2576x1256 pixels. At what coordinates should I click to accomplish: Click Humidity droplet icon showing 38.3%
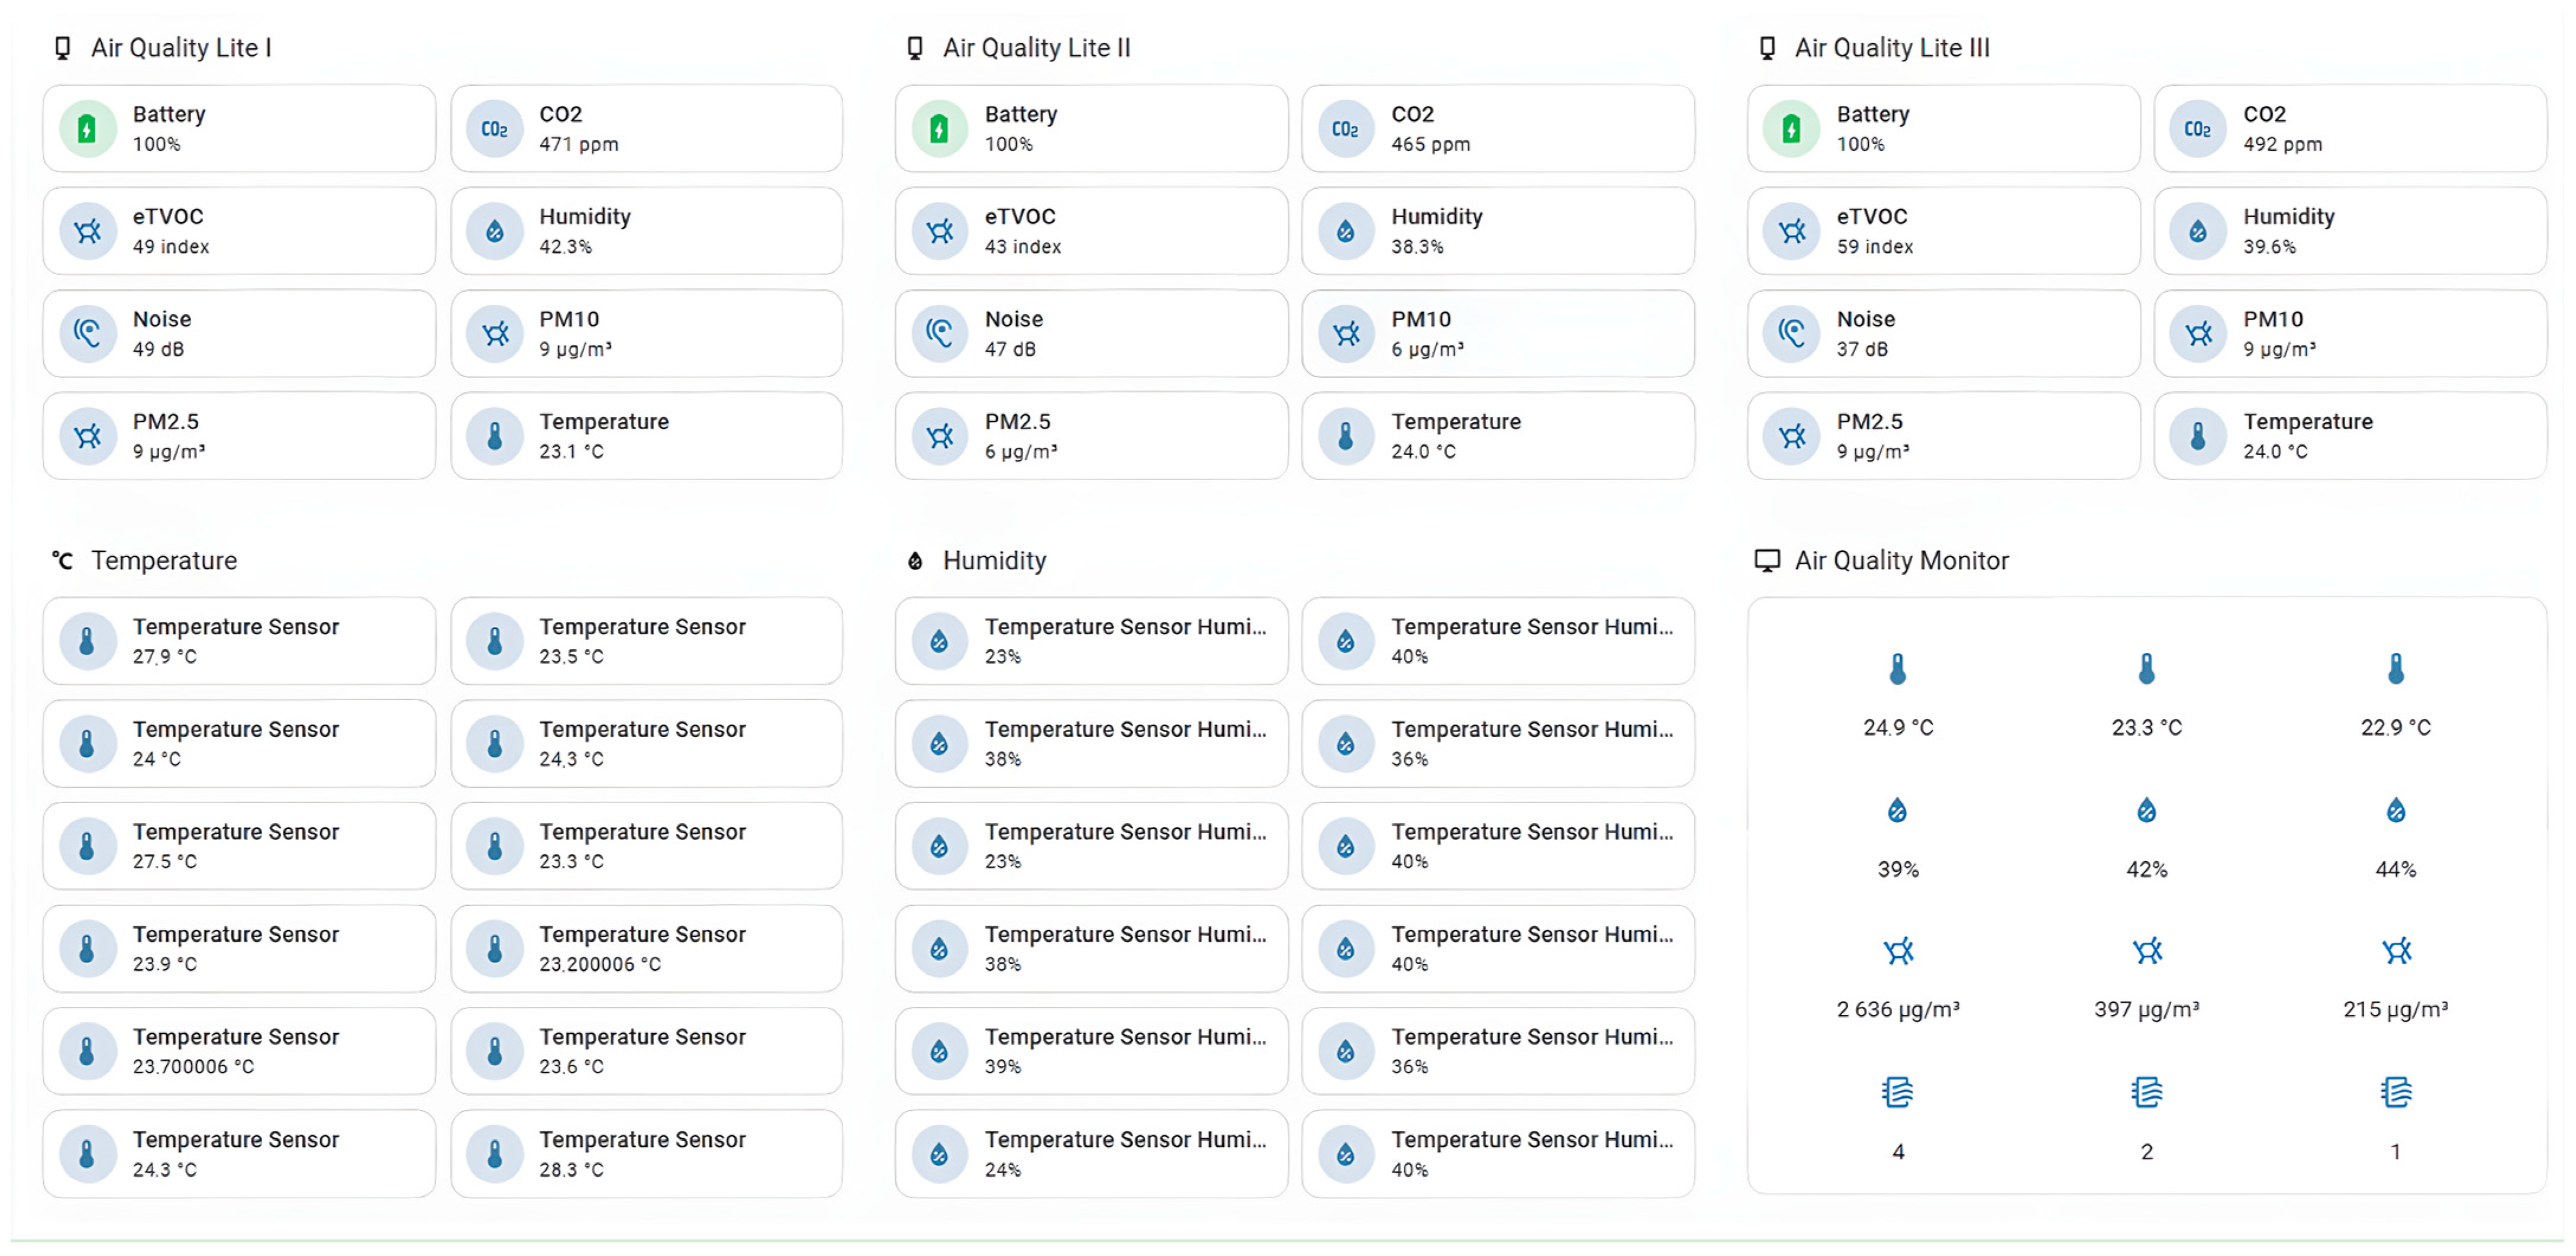point(1345,232)
